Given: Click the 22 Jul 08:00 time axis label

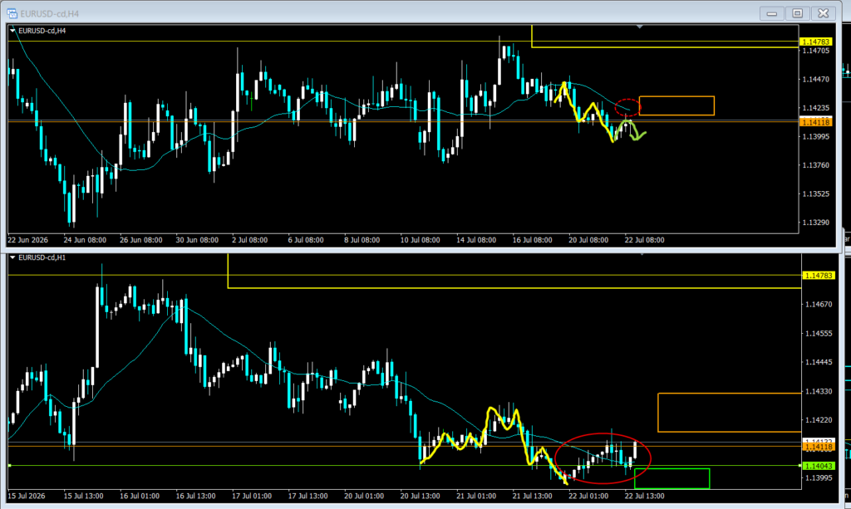Looking at the screenshot, I should 644,240.
